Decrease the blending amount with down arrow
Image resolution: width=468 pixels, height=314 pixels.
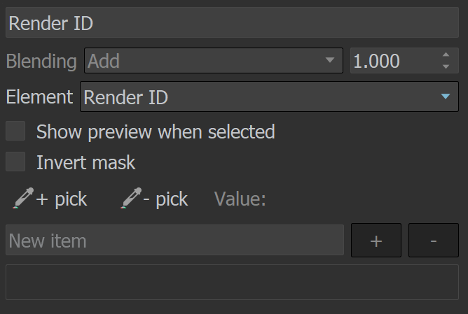click(x=446, y=66)
